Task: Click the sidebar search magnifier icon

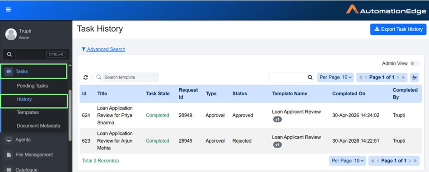Action: tap(9, 55)
